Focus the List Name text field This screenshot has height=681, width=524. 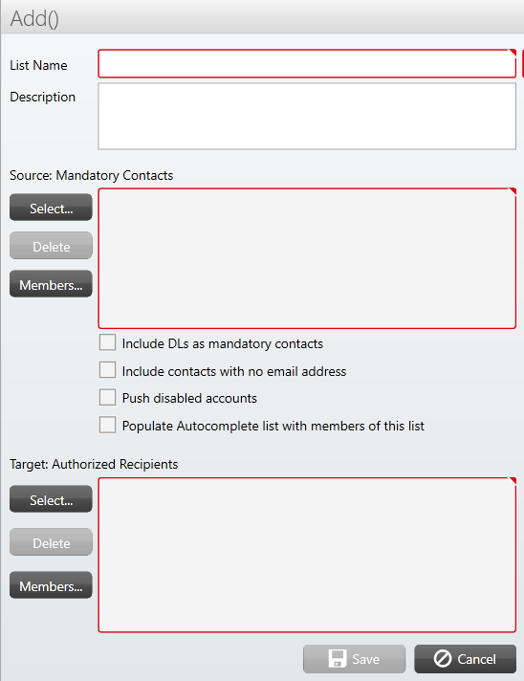tap(307, 63)
